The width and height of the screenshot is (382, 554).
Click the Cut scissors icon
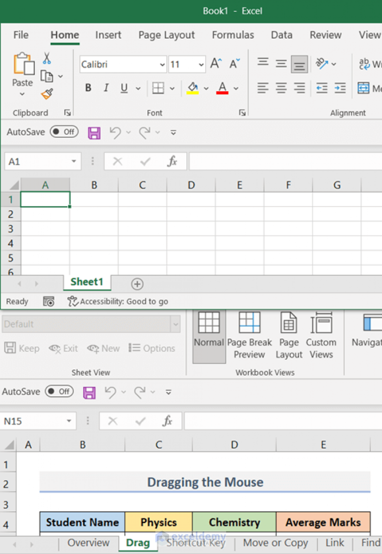coord(47,58)
